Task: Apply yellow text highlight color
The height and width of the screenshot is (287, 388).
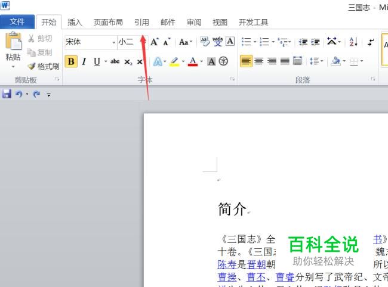Action: (175, 61)
